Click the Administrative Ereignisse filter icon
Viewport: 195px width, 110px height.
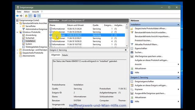point(23,29)
